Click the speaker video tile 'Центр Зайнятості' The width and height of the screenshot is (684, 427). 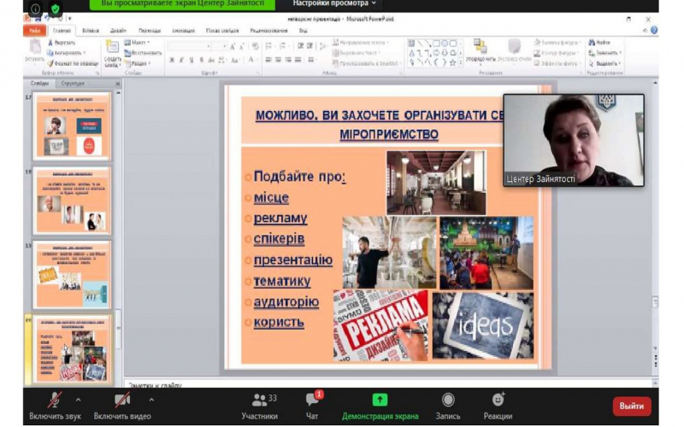point(574,140)
